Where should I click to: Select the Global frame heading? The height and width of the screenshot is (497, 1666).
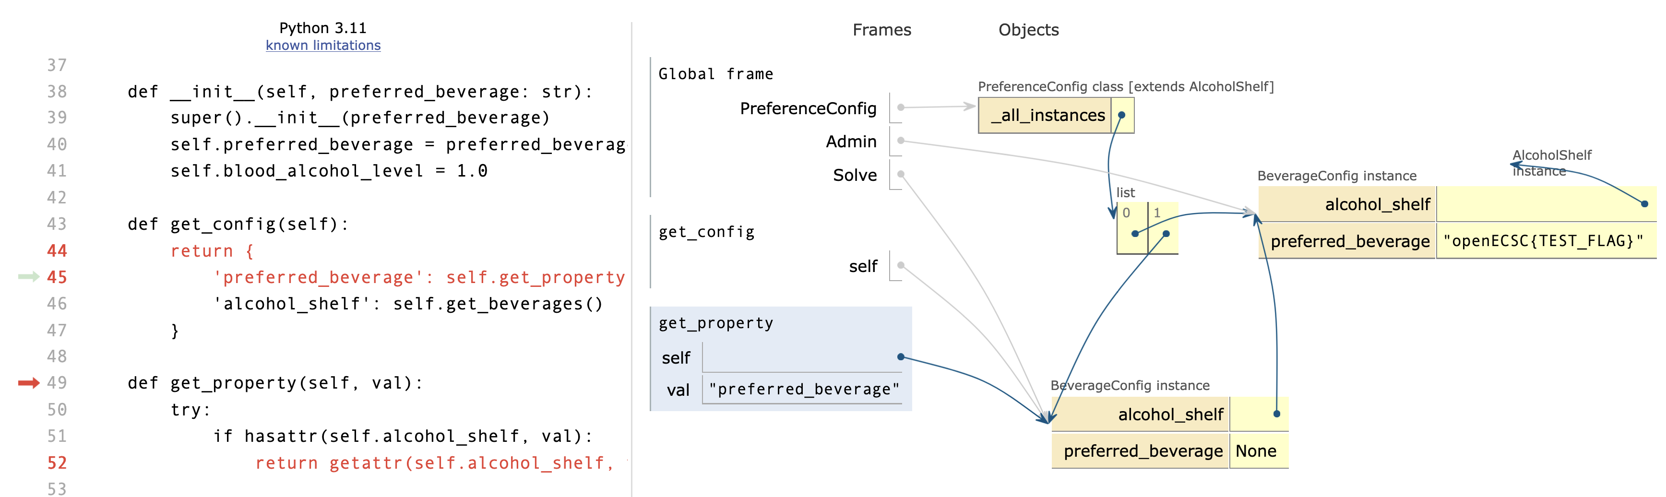tap(715, 74)
